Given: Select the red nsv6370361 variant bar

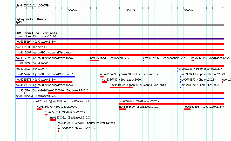Looking at the screenshot, I should [53, 120].
